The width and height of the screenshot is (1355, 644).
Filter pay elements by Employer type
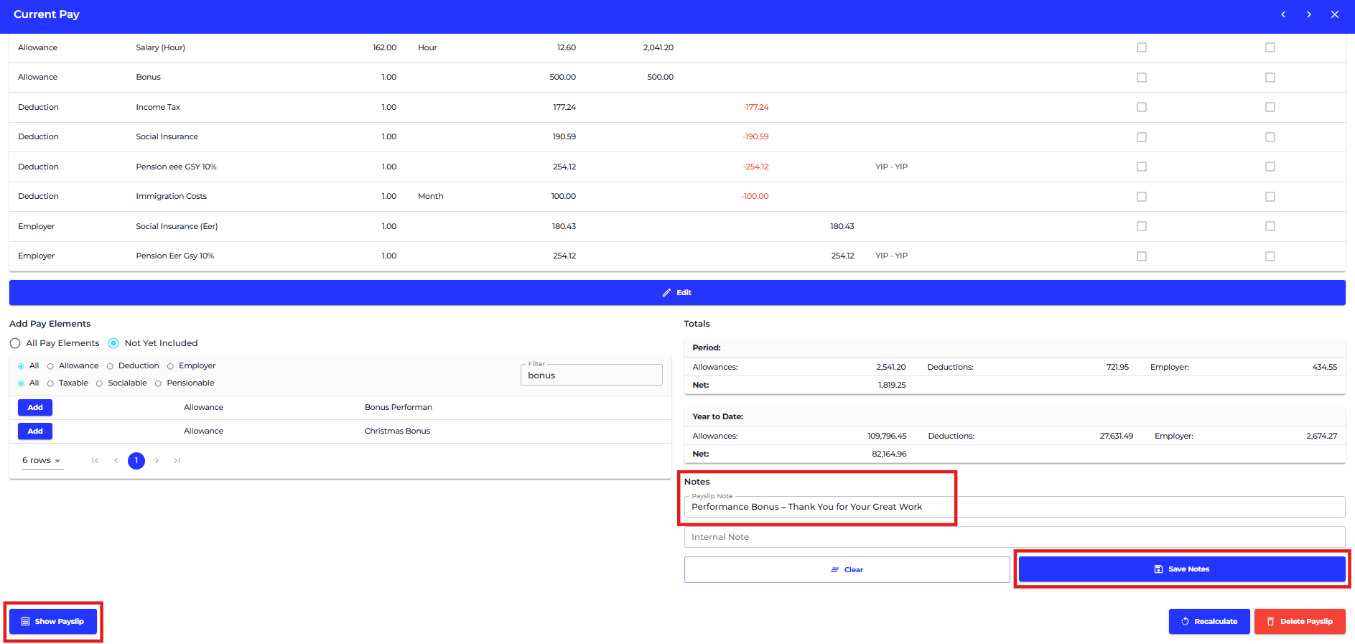pyautogui.click(x=170, y=366)
